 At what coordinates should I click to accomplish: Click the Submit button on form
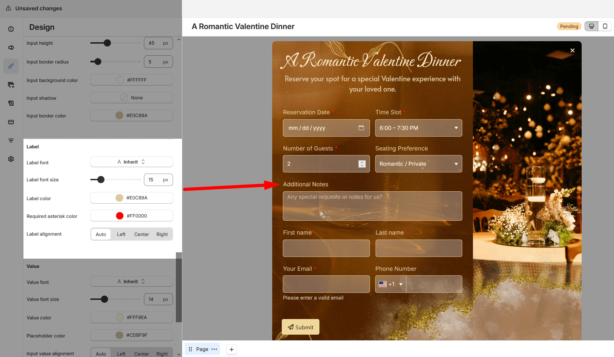tap(301, 327)
